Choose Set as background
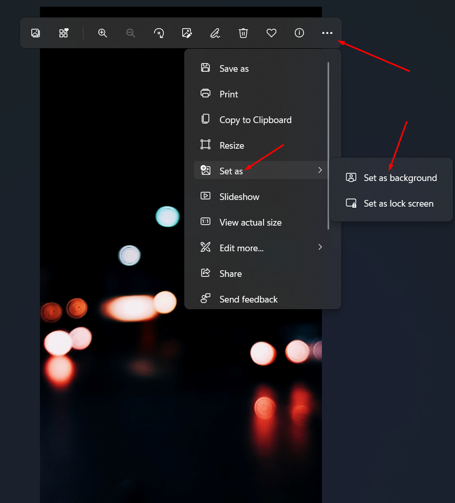The image size is (455, 503). pos(400,178)
